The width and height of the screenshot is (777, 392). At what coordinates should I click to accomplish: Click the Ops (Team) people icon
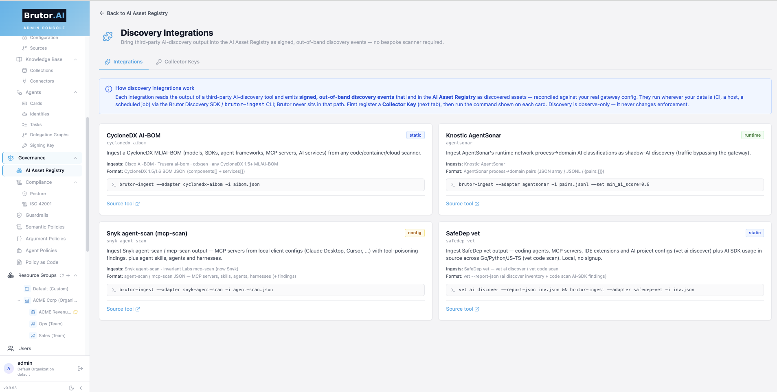click(x=33, y=324)
